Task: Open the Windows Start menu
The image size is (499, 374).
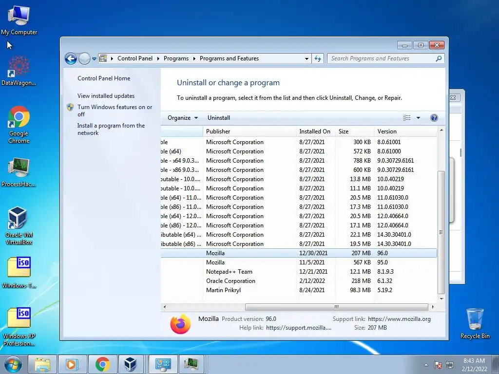Action: [x=13, y=364]
